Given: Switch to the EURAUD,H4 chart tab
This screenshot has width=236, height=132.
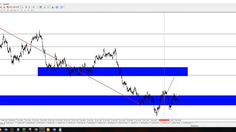Looking at the screenshot, I should click(x=31, y=123).
